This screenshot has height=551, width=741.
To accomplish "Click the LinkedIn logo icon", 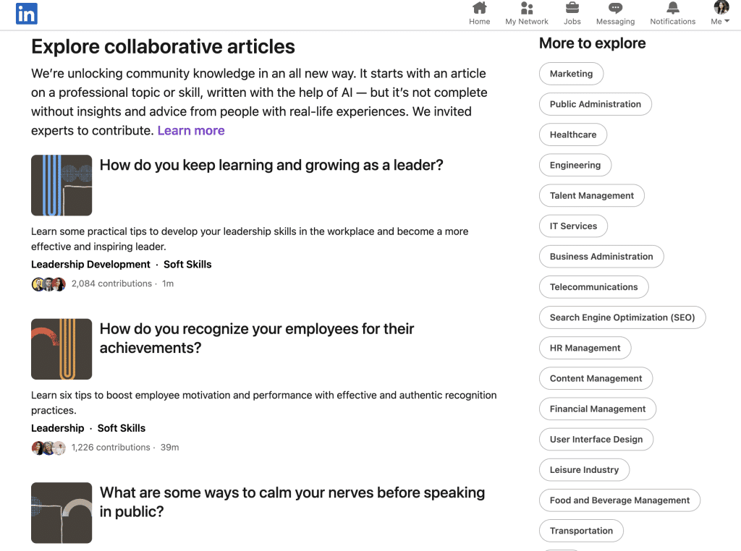I will click(x=27, y=14).
